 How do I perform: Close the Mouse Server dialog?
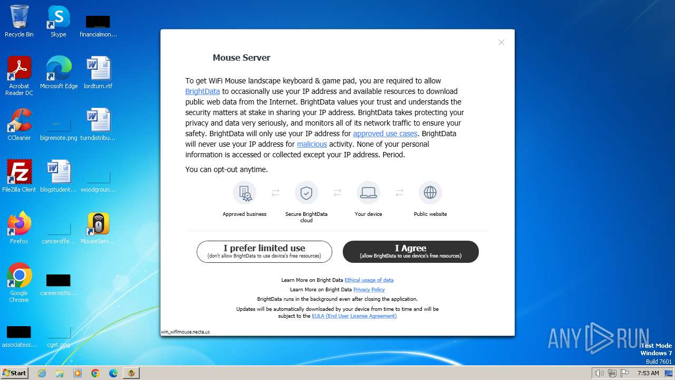[502, 42]
